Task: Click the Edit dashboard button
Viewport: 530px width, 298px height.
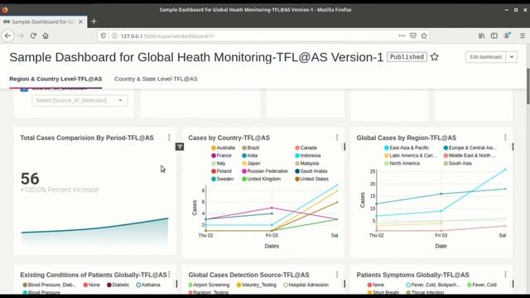Action: pos(485,57)
